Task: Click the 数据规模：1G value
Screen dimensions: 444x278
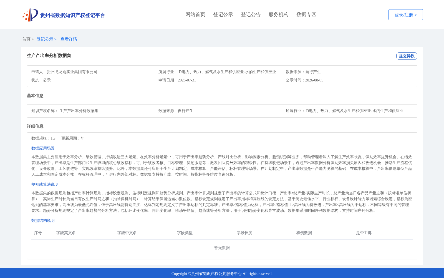Action: (43, 138)
